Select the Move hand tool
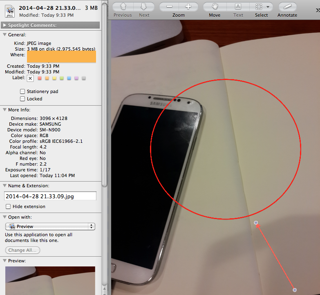The width and height of the screenshot is (320, 295). tap(215, 7)
